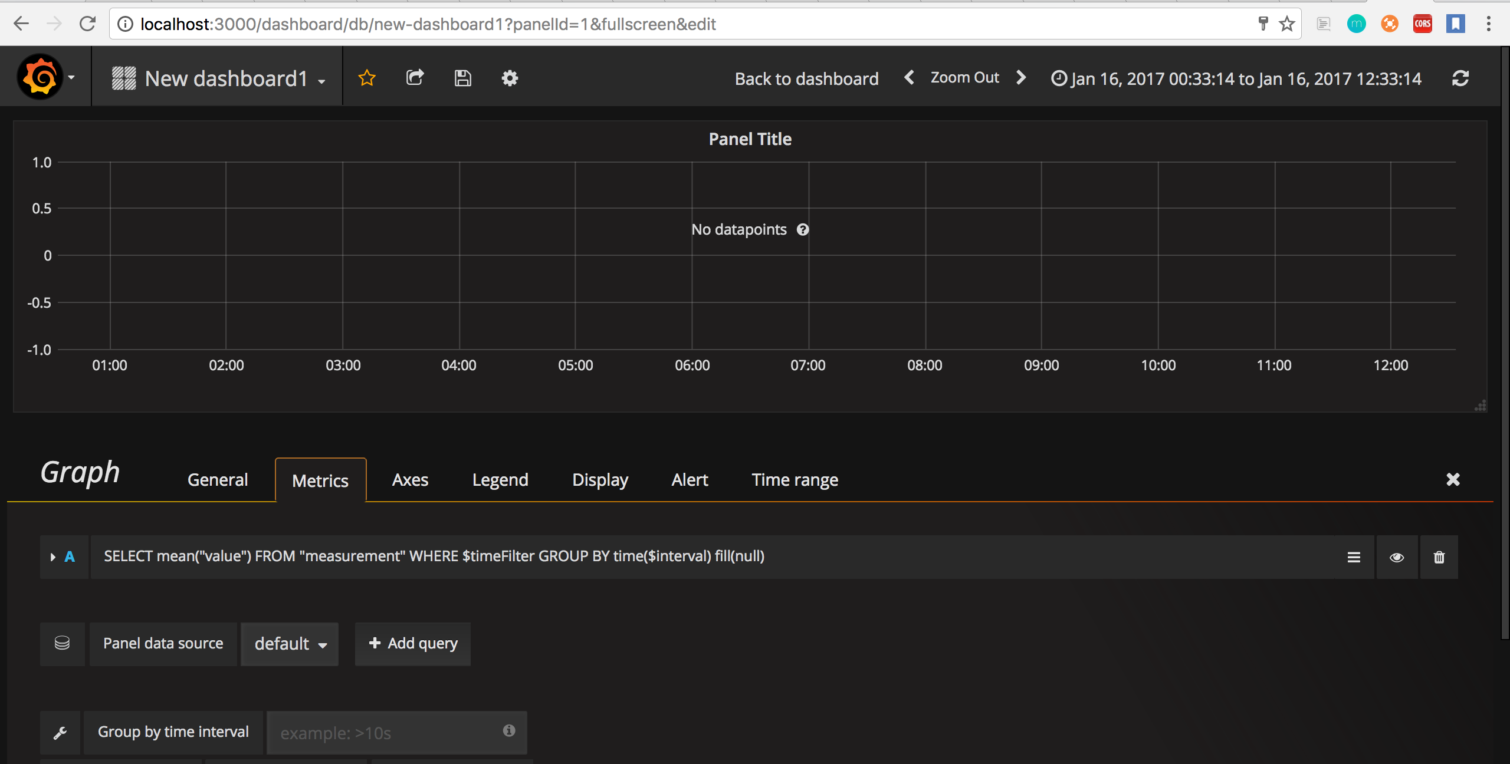The height and width of the screenshot is (764, 1510).
Task: Save dashboard with floppy disk icon
Action: [462, 78]
